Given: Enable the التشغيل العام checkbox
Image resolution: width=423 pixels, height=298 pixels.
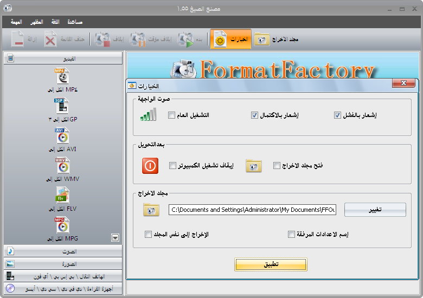Looking at the screenshot, I should [x=171, y=115].
